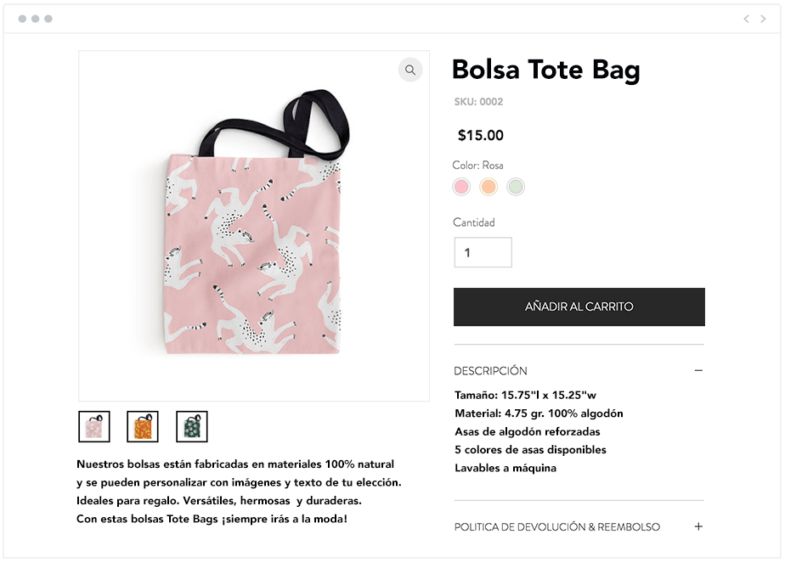The width and height of the screenshot is (785, 568).
Task: Collapse description using the minus icon
Action: [698, 370]
